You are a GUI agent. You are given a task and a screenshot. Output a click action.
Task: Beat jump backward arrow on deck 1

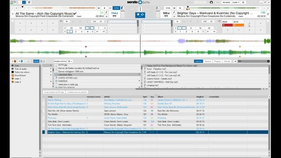[97, 32]
